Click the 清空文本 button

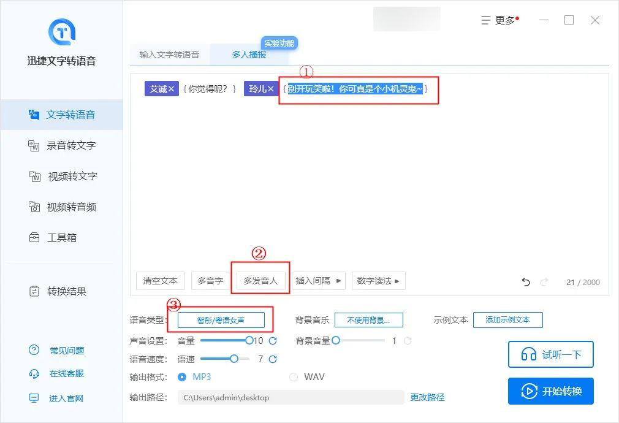[161, 281]
